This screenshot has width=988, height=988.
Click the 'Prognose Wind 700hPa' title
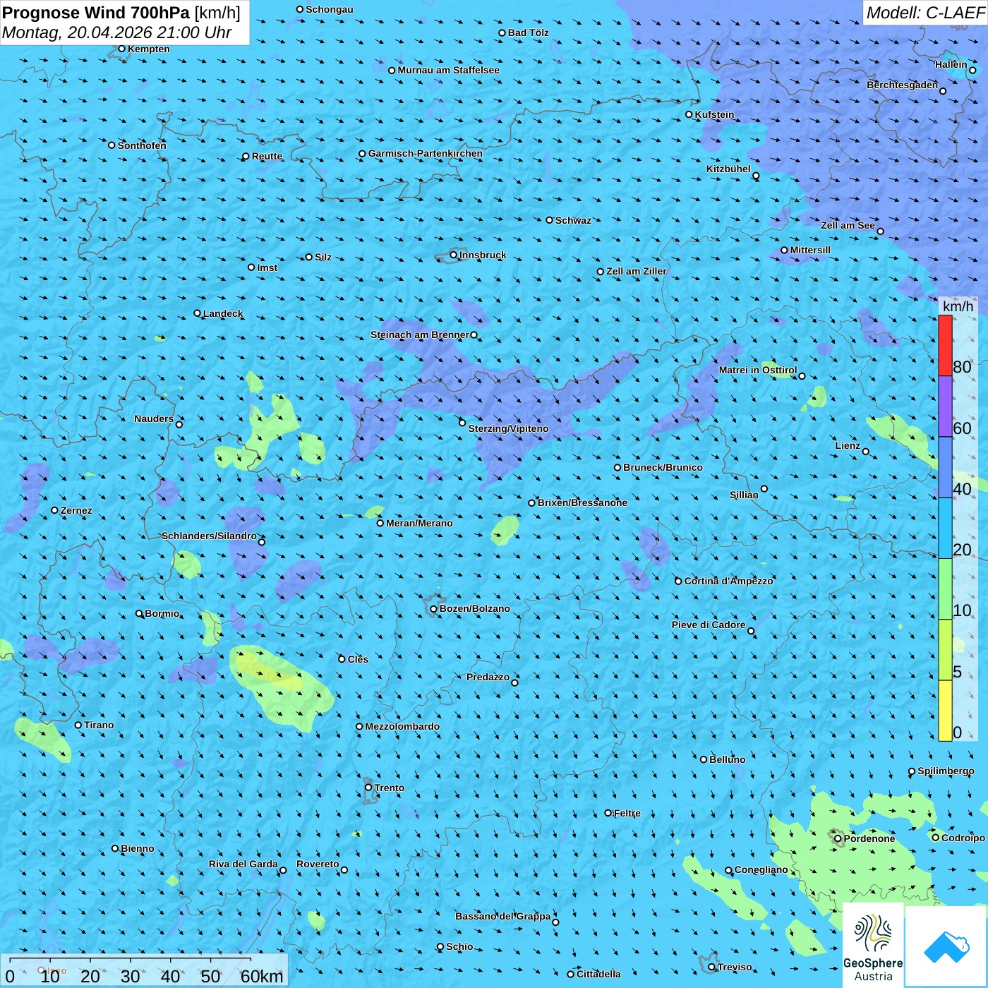pos(96,13)
